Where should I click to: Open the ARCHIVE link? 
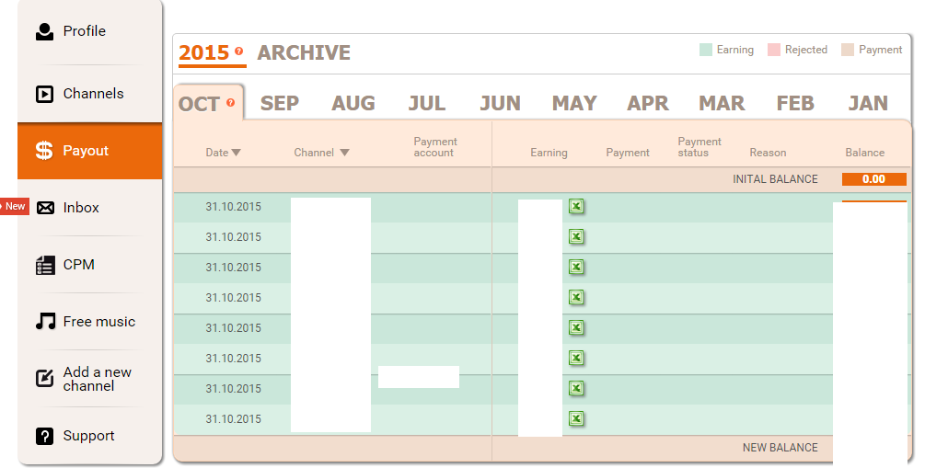click(304, 53)
